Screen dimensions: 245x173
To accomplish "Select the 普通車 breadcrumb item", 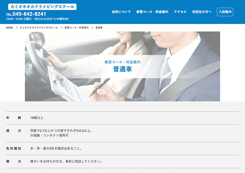I will pos(99,28).
